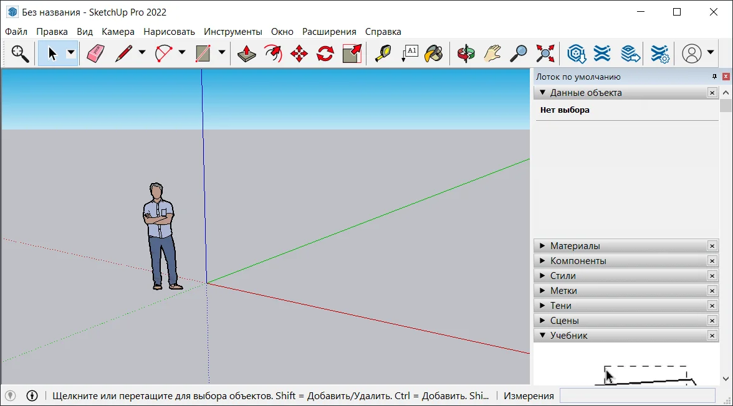Close the Материалы panel

pyautogui.click(x=712, y=246)
